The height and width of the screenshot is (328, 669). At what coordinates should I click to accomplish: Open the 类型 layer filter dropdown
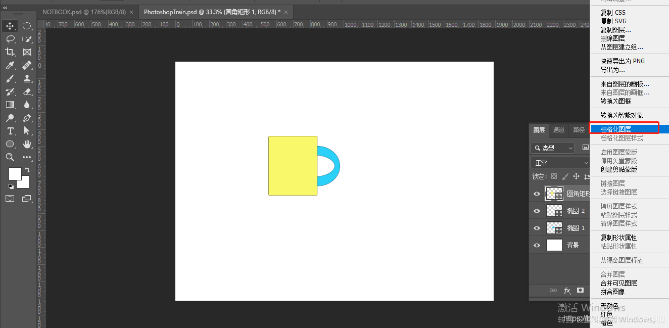tap(553, 148)
